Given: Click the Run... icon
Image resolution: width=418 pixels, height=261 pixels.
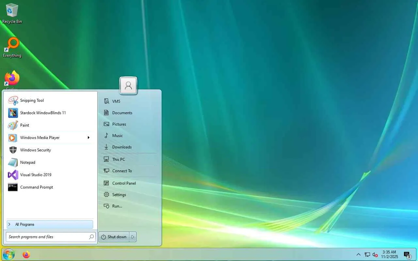Looking at the screenshot, I should (x=106, y=206).
